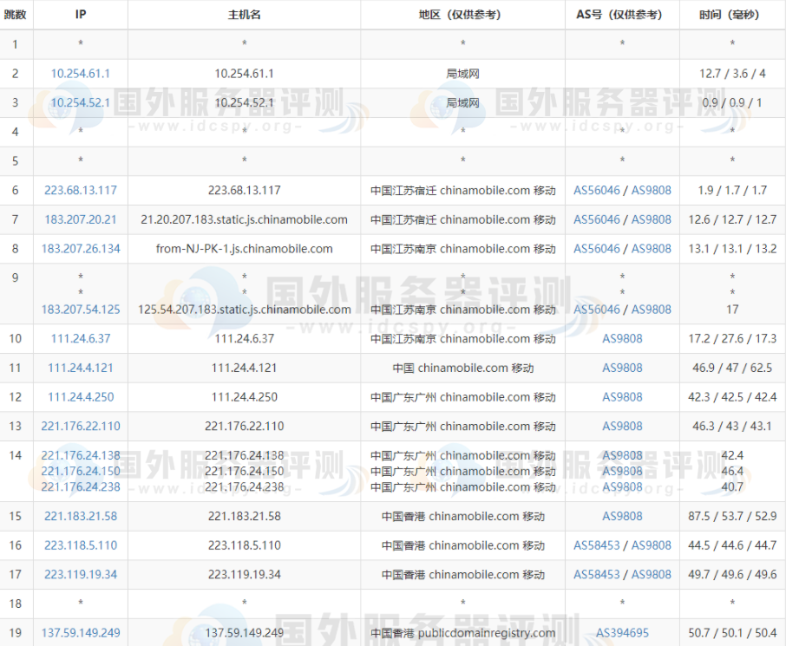Open the blue 223.68.13.117 link in hop 6
The width and height of the screenshot is (786, 646).
(x=81, y=190)
